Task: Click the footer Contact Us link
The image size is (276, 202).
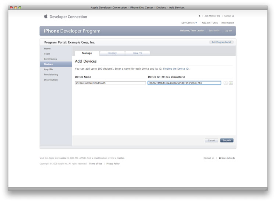Action: click(x=209, y=158)
